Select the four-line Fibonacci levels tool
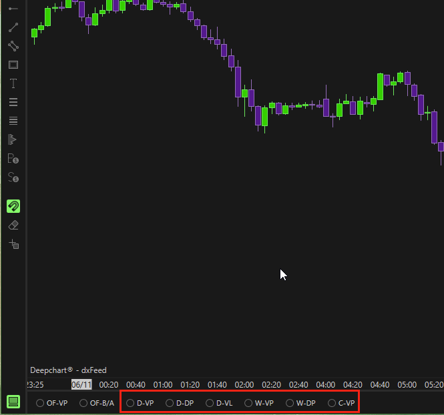 13,121
